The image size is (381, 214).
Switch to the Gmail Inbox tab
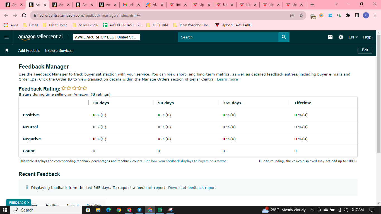pyautogui.click(x=131, y=5)
